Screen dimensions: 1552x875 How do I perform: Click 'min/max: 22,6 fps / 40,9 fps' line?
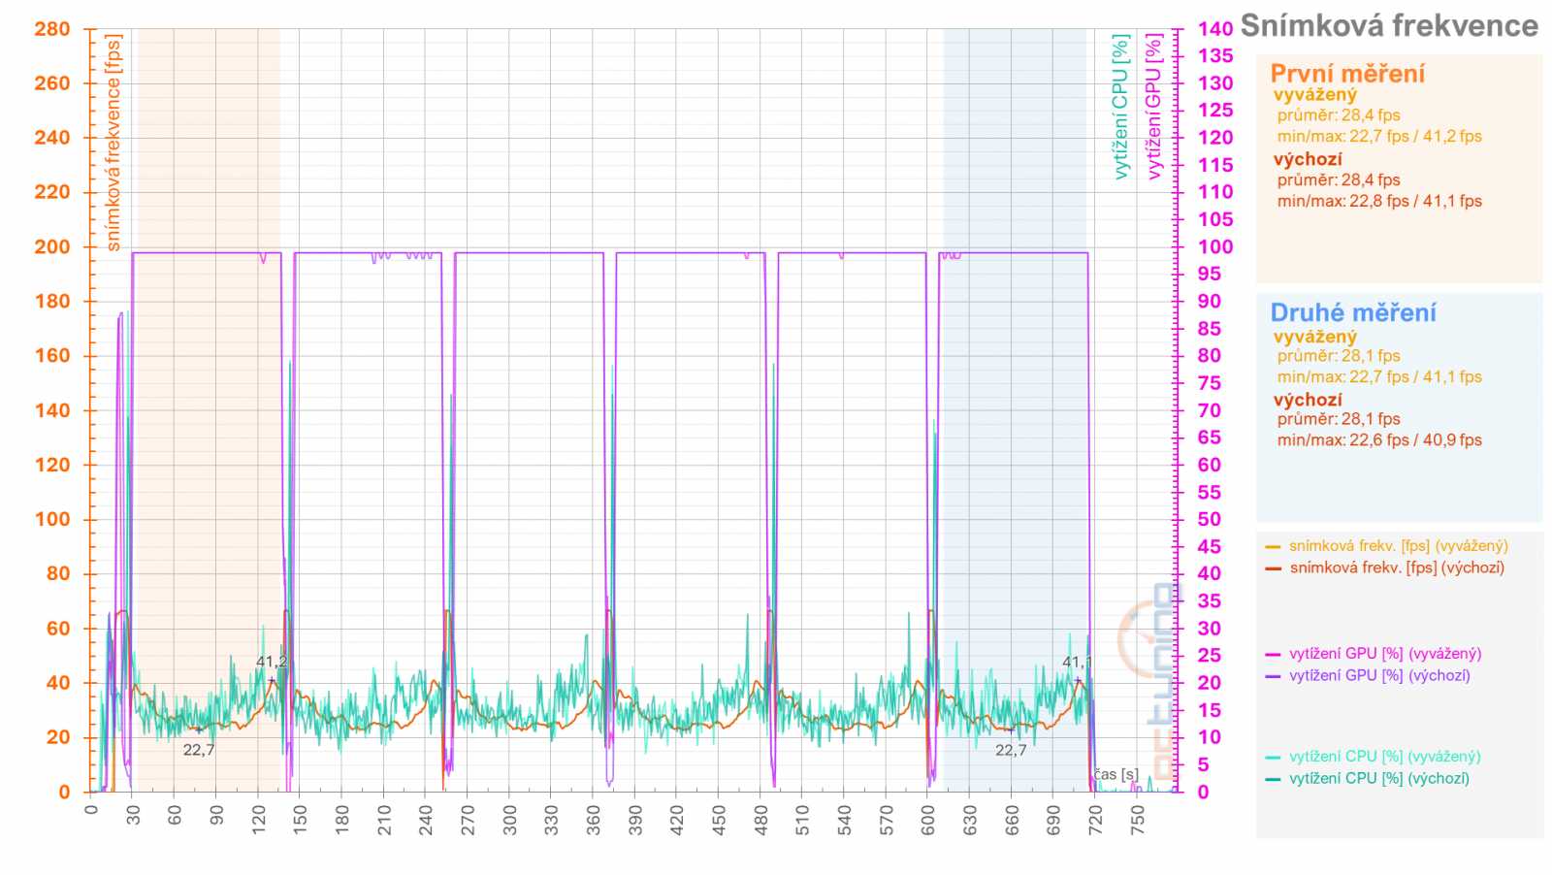click(1379, 440)
